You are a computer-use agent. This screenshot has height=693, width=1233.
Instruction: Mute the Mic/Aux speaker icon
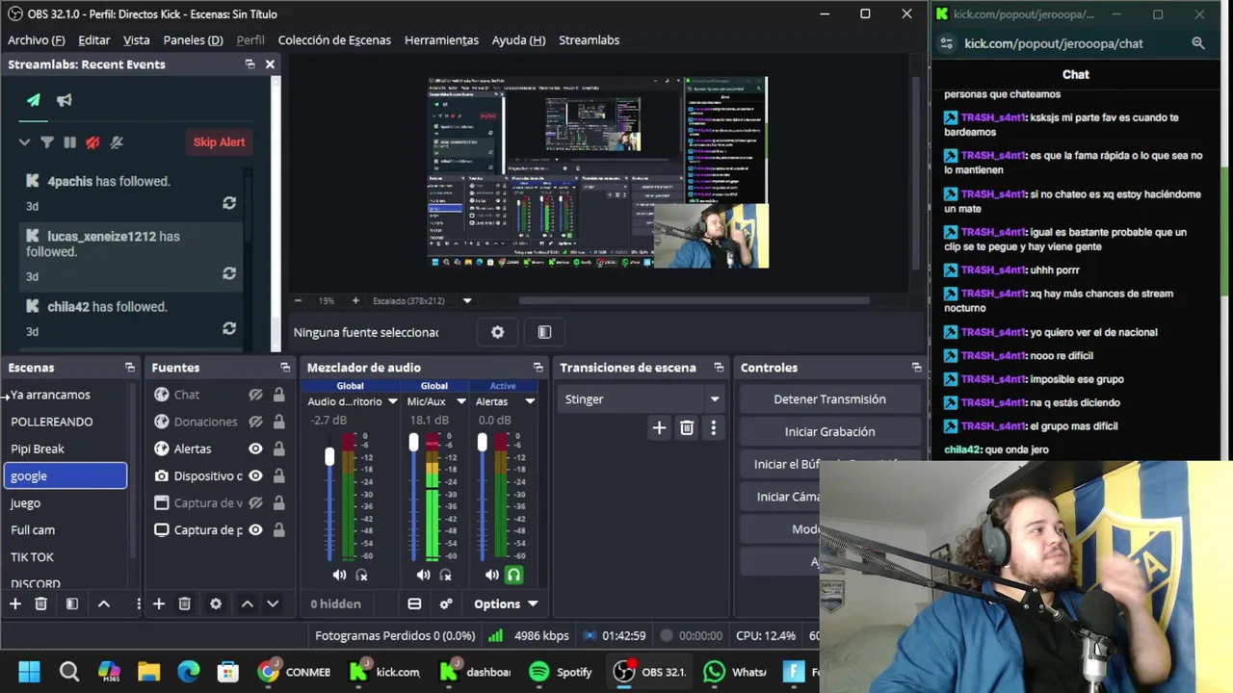coord(423,575)
